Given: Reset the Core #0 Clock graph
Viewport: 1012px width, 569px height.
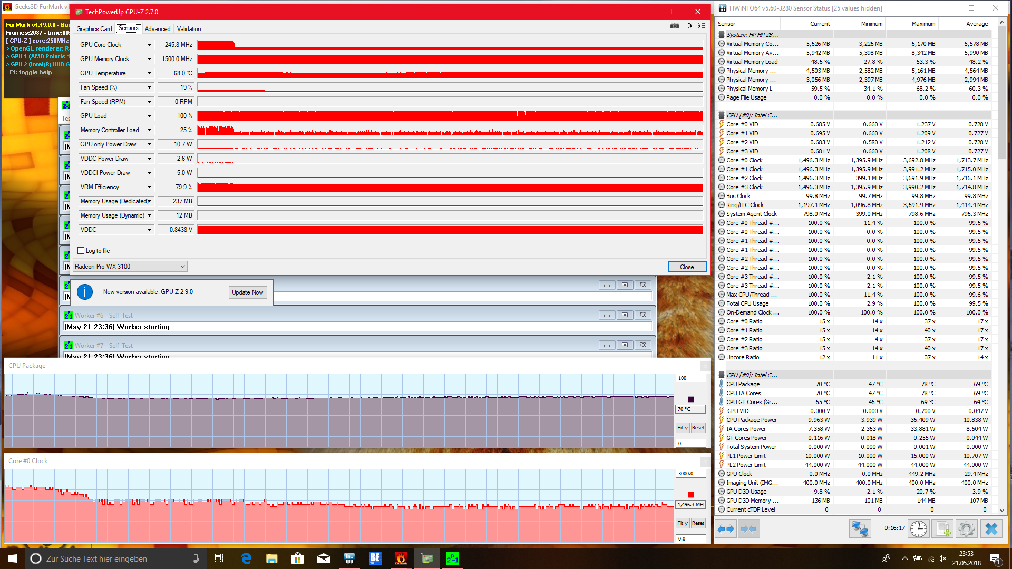Looking at the screenshot, I should [698, 523].
